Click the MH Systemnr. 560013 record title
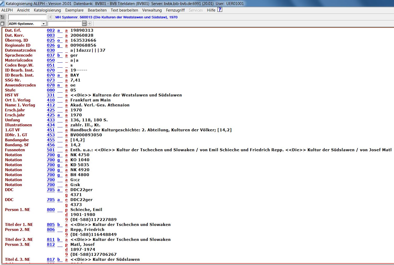 point(116,17)
